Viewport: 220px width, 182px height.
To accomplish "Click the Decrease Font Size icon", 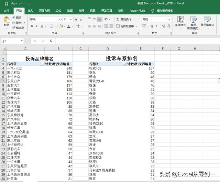I will [81, 19].
